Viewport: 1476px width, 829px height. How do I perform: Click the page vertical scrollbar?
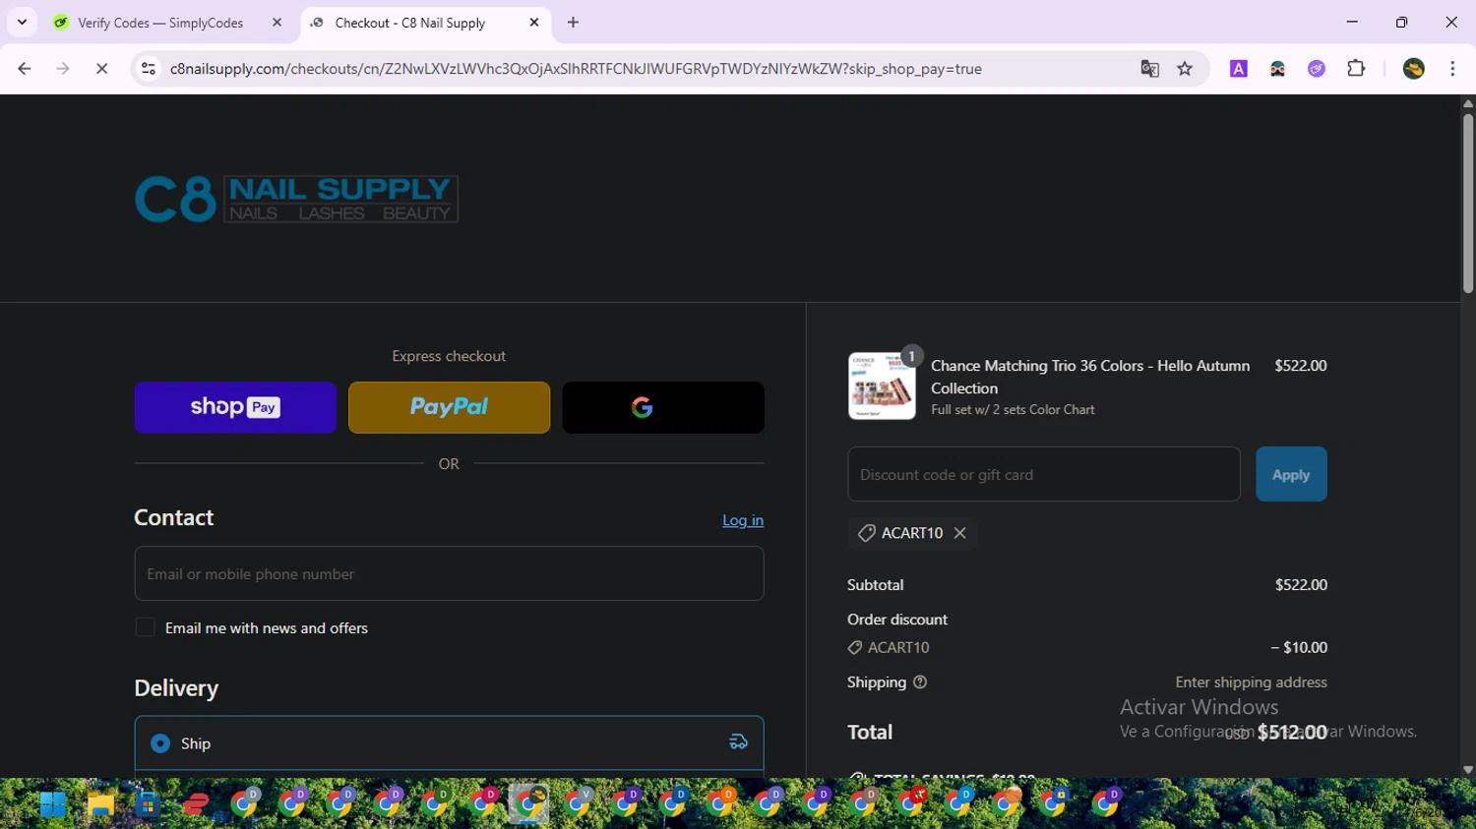click(1468, 202)
